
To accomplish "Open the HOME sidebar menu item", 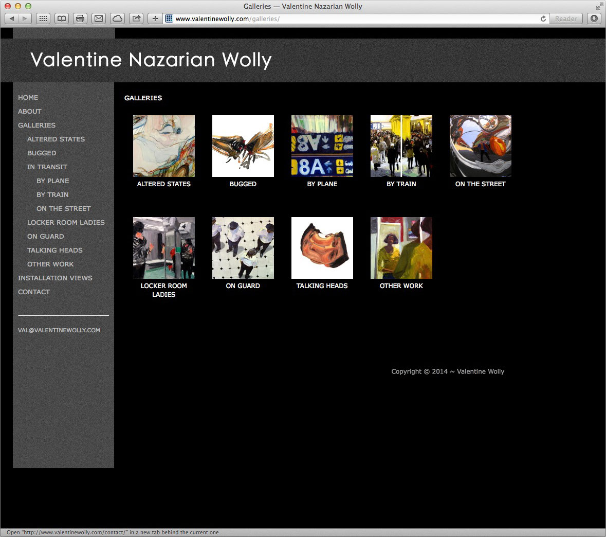I will (28, 97).
